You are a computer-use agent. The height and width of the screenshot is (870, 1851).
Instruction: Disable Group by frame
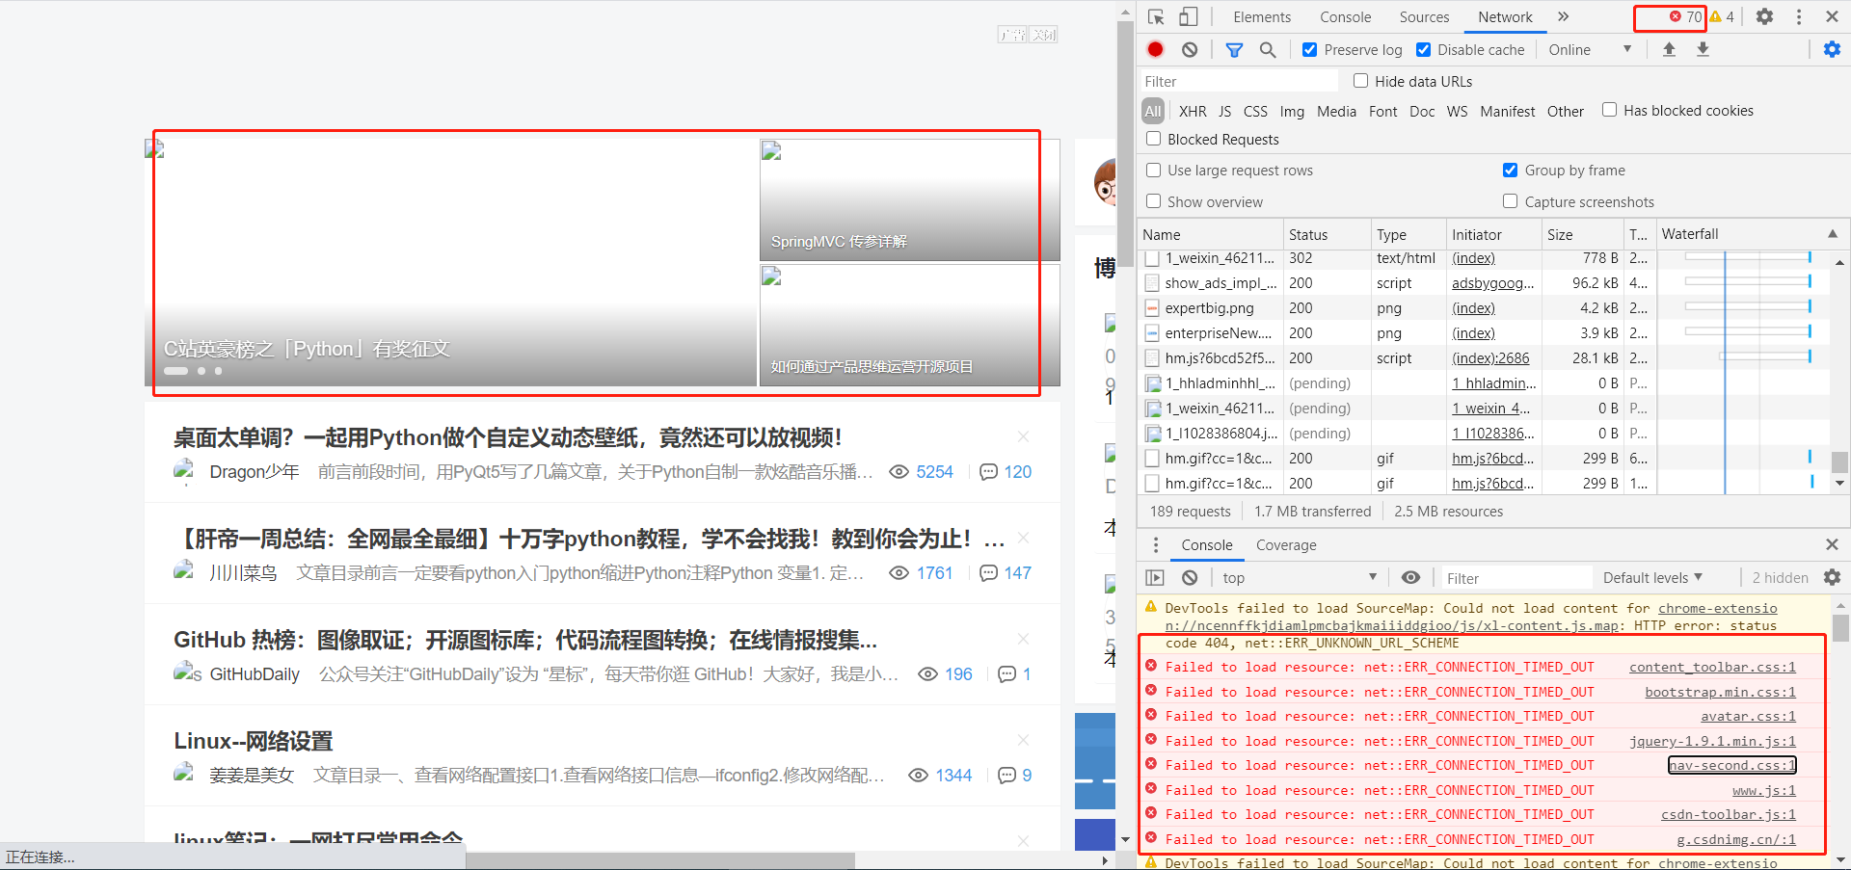1511,171
